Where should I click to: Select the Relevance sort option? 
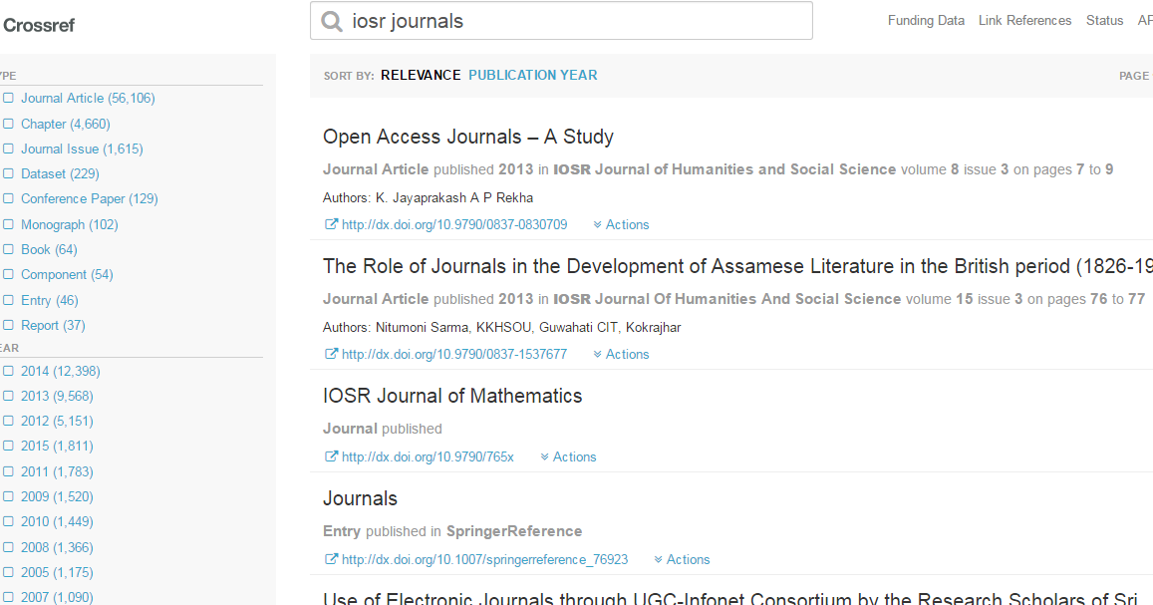pyautogui.click(x=420, y=75)
